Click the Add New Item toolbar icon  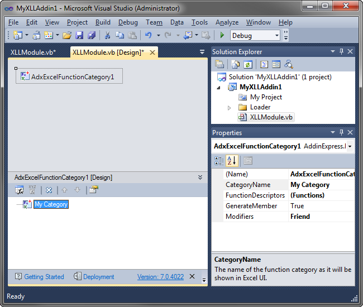49,35
